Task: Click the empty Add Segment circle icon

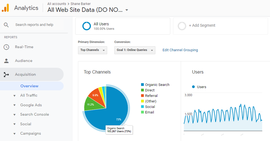Action: click(182, 26)
